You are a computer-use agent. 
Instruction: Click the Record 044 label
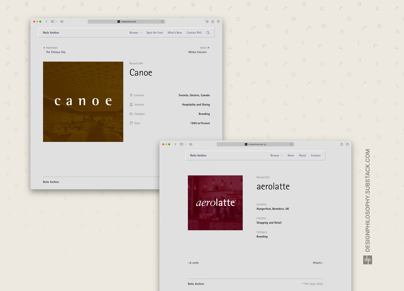coord(136,64)
